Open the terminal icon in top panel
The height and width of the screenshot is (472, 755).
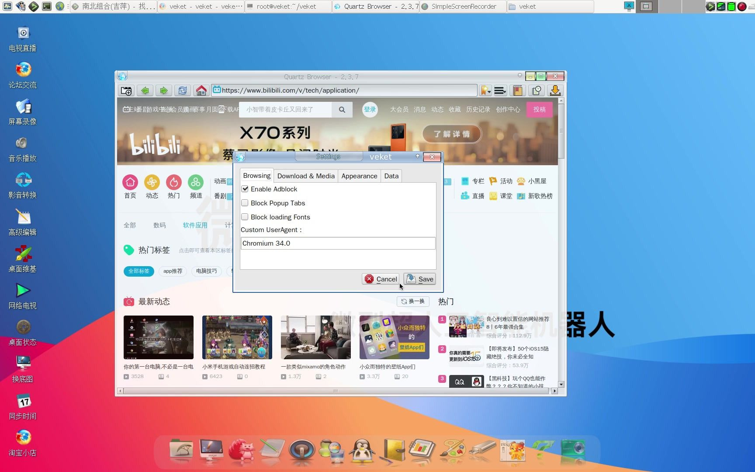[47, 7]
